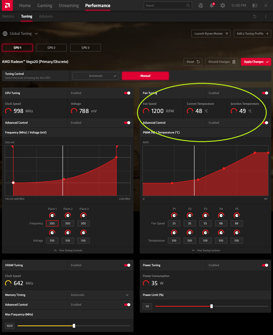Toggle VRAM Advanced Control switch

click(x=127, y=305)
